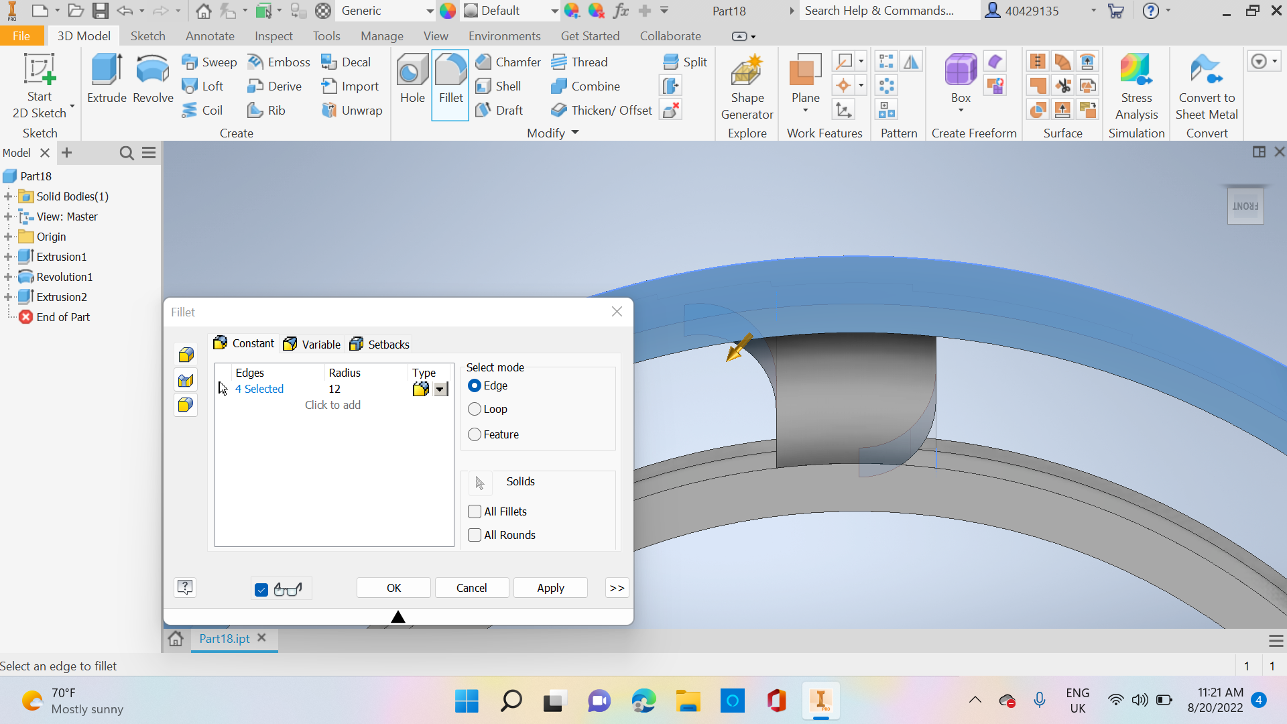Screen dimensions: 1287x724
Task: Click the Thread tool icon
Action: [559, 62]
